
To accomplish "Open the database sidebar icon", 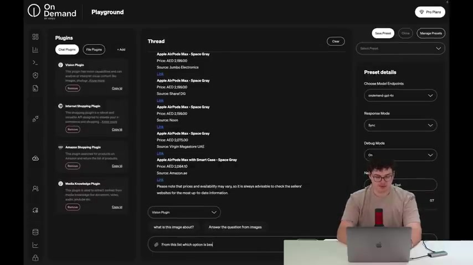I will click(x=35, y=232).
